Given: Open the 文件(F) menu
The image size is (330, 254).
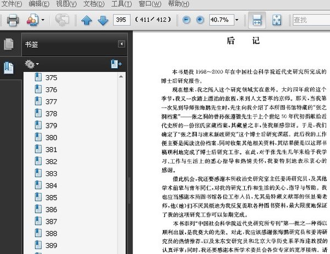Looking at the screenshot, I should click(12, 4).
